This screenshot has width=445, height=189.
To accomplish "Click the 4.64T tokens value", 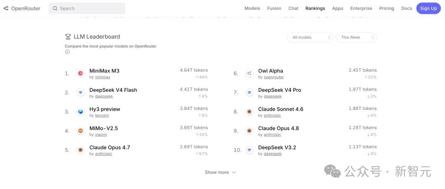I will click(x=194, y=70).
